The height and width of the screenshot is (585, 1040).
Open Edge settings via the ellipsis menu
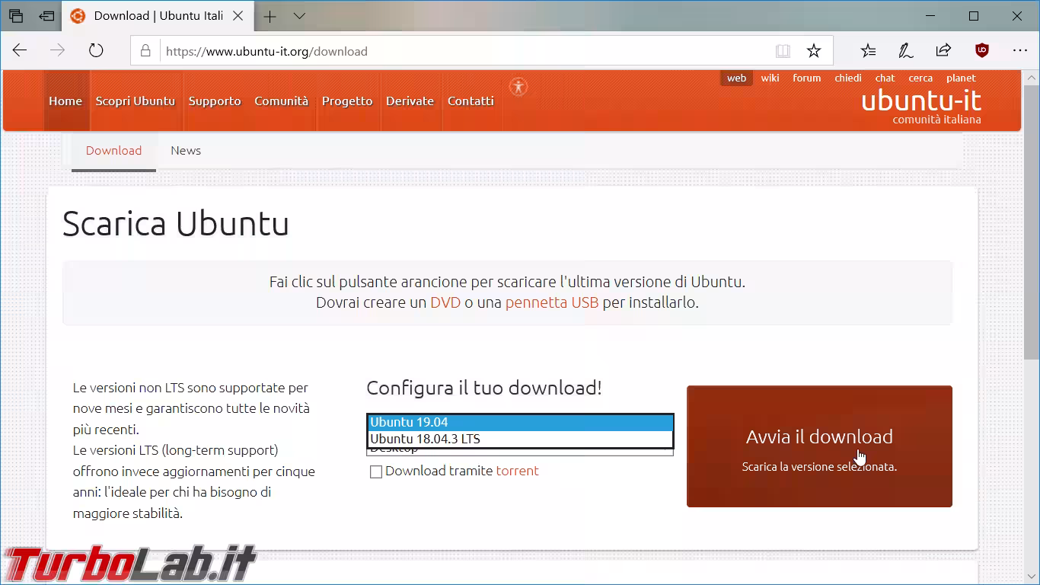pyautogui.click(x=1019, y=50)
